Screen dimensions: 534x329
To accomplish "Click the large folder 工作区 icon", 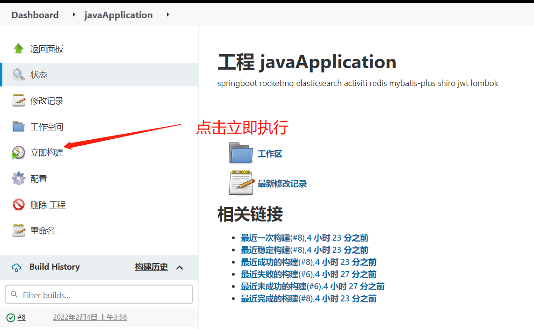I will [x=241, y=153].
